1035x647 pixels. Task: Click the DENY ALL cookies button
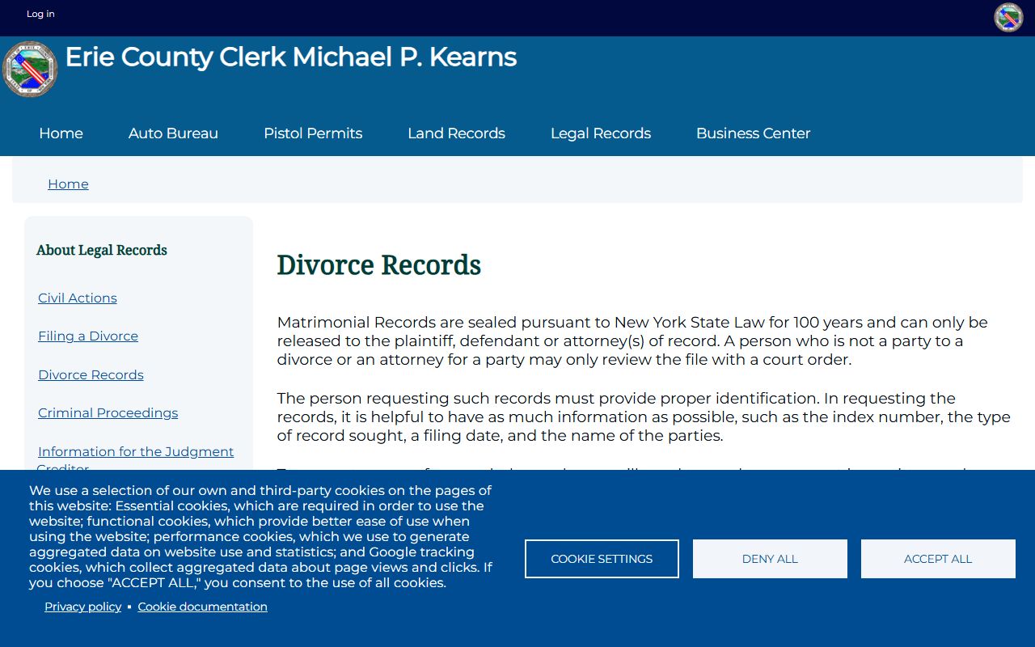[x=770, y=559]
